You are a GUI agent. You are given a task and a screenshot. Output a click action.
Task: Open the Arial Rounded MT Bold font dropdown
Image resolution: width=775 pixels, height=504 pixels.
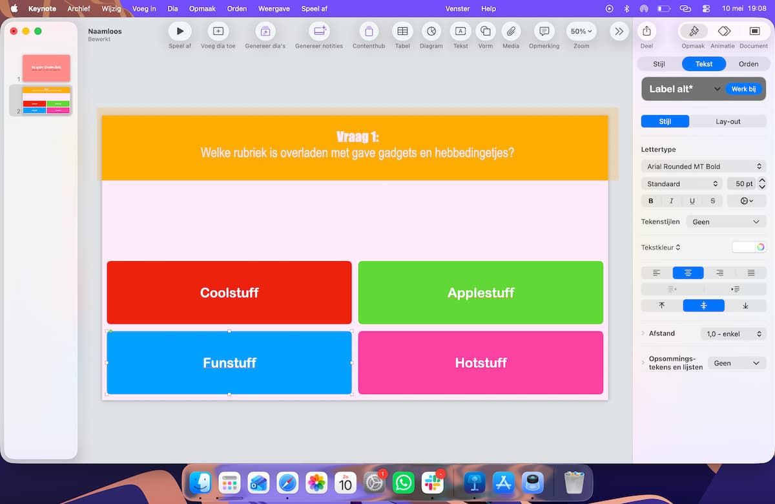pos(703,166)
